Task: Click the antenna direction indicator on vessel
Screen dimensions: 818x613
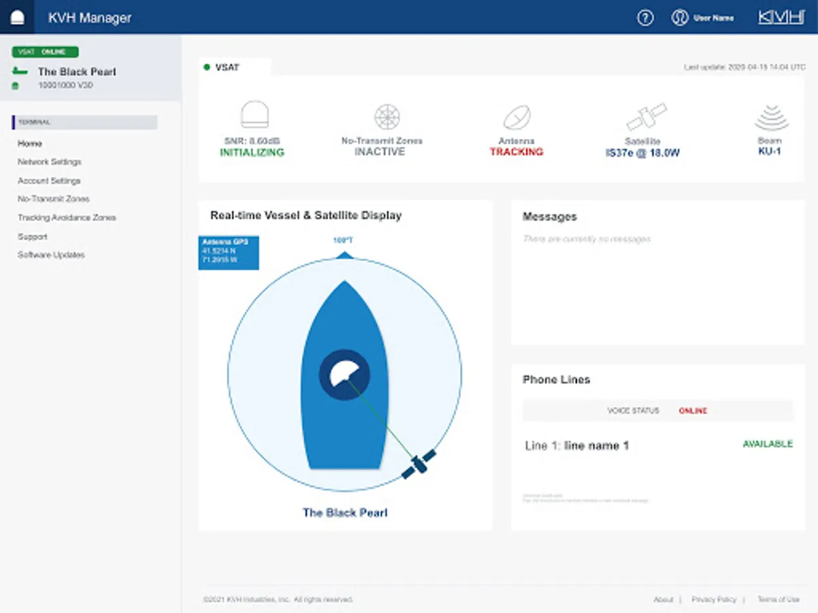Action: click(x=344, y=374)
